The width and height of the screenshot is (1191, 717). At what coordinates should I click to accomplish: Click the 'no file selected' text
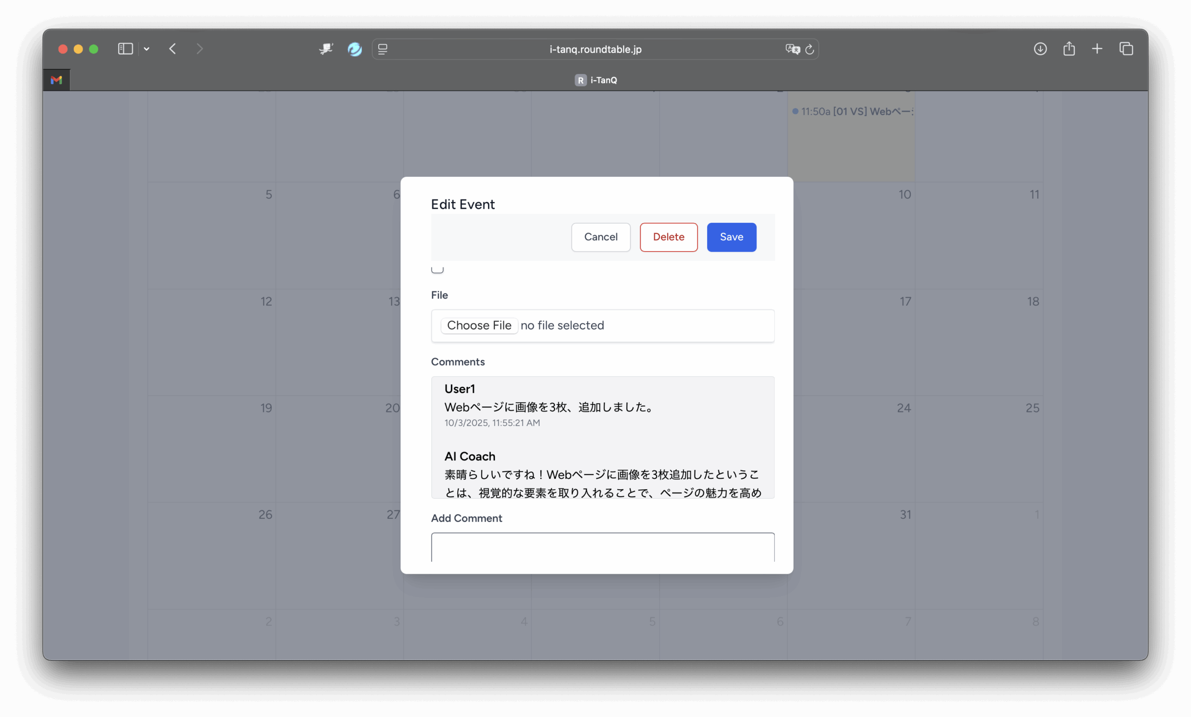562,325
